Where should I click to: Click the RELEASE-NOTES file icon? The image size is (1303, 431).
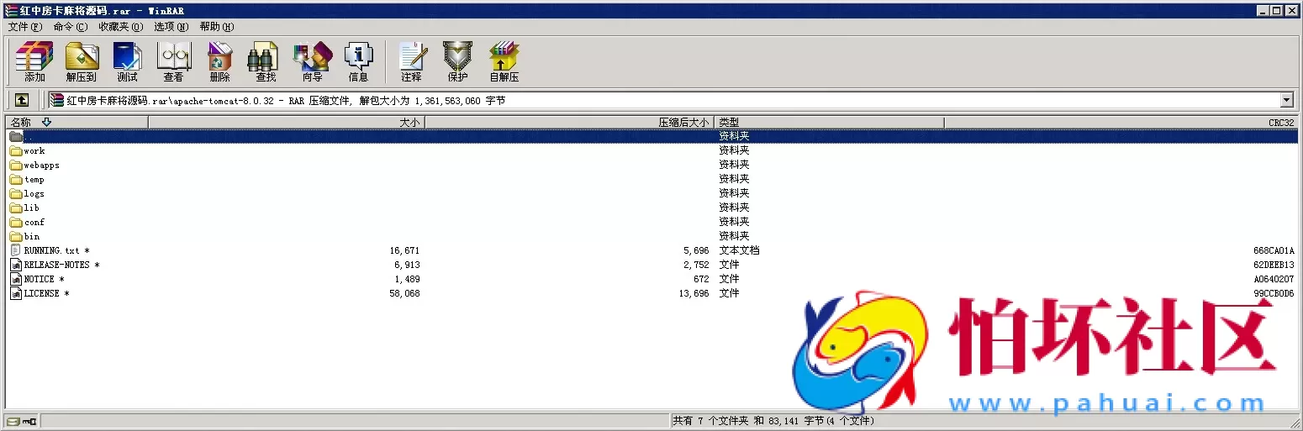(x=16, y=265)
